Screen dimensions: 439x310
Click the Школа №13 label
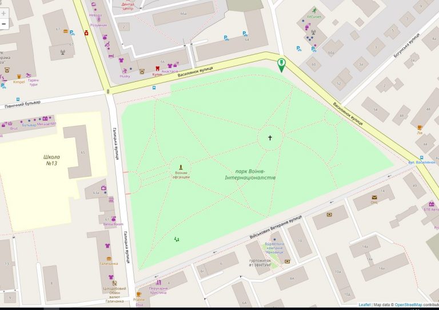[51, 160]
